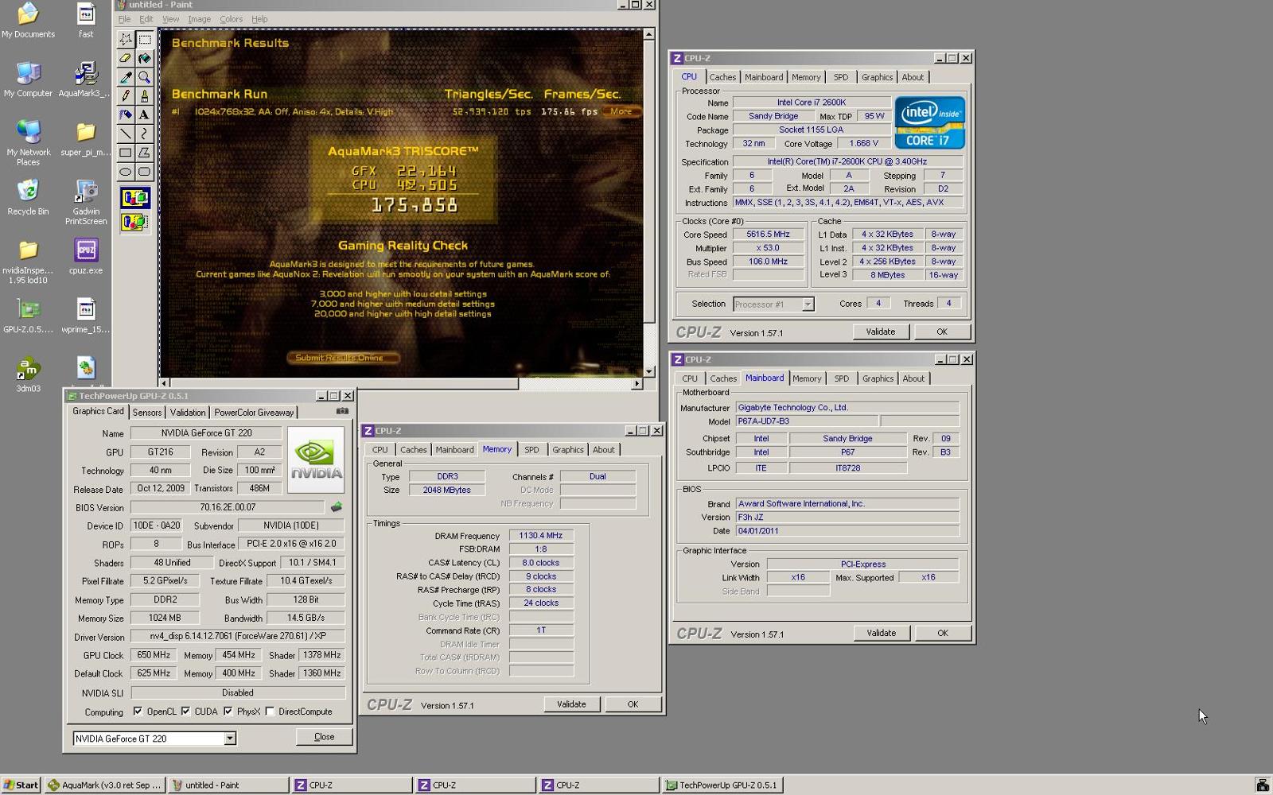Choose the Line tool in Paint

(x=126, y=134)
